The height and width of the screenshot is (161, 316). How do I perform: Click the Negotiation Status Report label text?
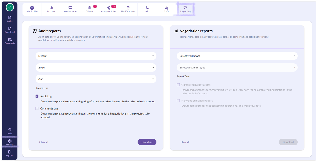[197, 101]
